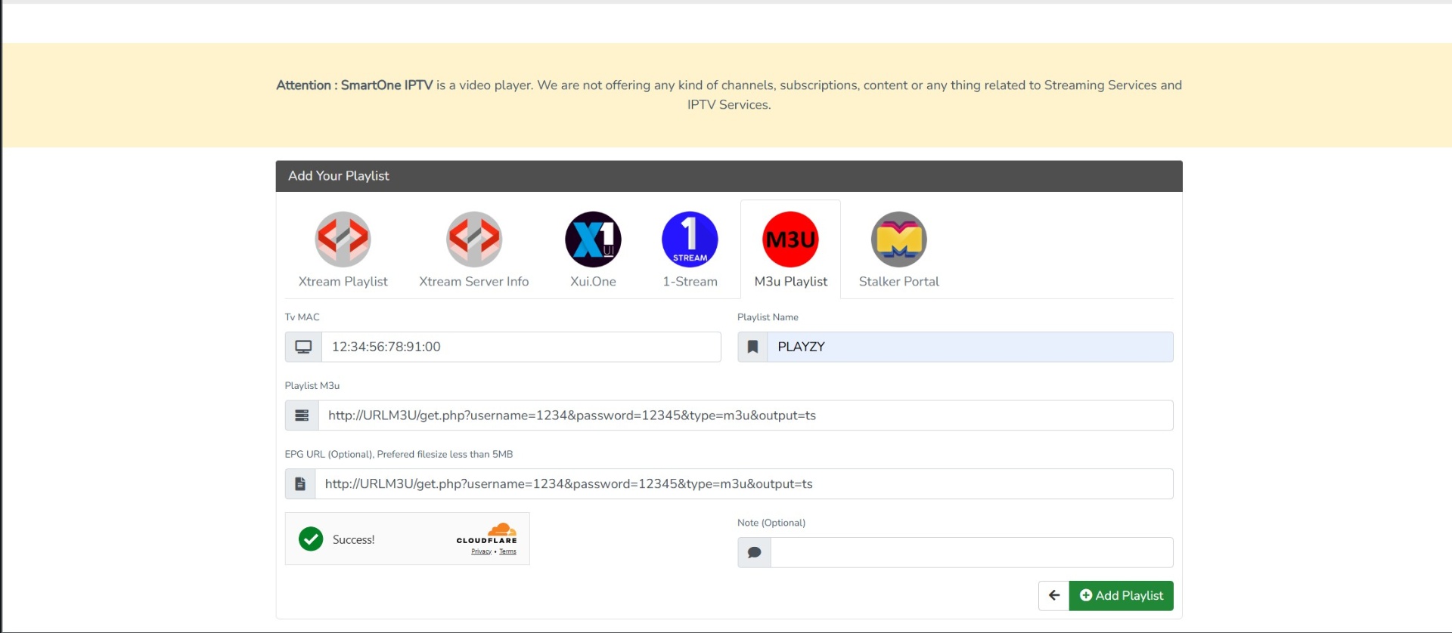
Task: Open the Stalker Portal tab label
Action: click(899, 281)
